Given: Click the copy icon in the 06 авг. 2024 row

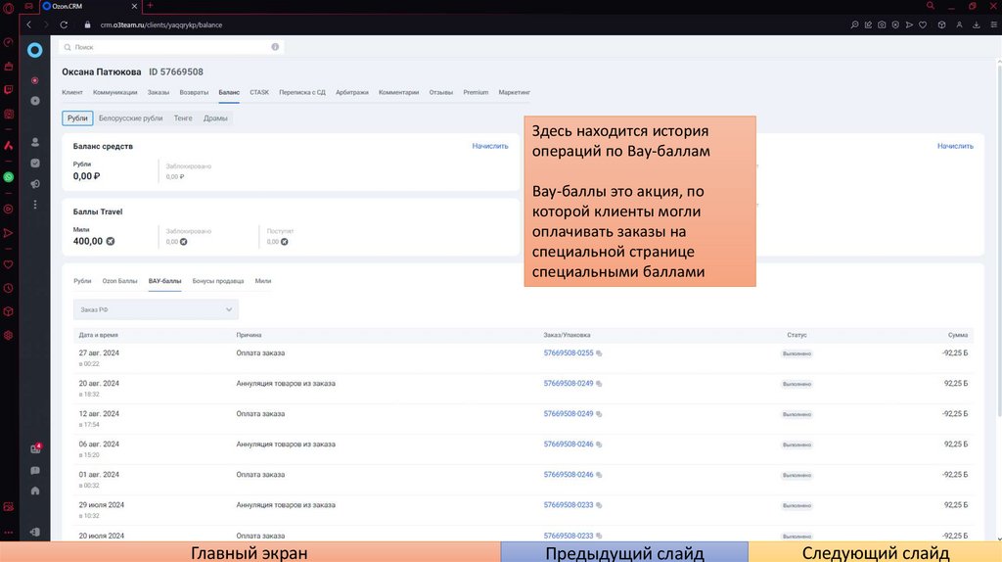Looking at the screenshot, I should 599,445.
